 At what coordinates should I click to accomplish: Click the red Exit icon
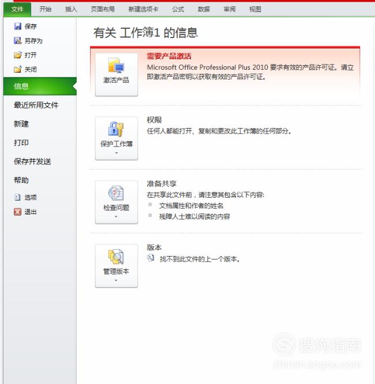(18, 212)
